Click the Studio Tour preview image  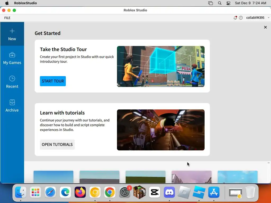point(161,66)
